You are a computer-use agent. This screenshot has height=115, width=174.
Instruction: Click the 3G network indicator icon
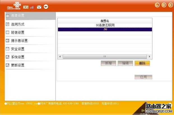(x=26, y=7)
